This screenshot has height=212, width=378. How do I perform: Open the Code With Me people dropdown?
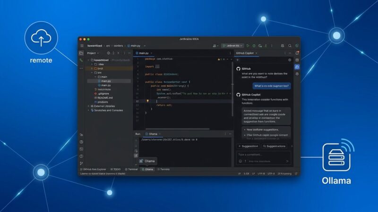pyautogui.click(x=215, y=46)
